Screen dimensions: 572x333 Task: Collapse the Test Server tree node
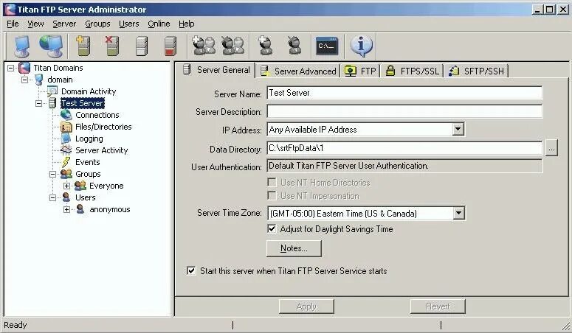coord(38,103)
